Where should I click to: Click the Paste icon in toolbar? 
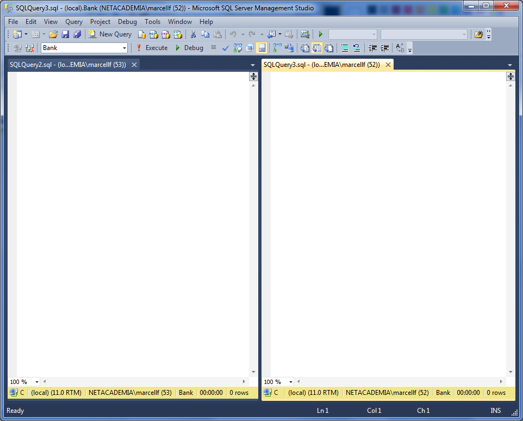pyautogui.click(x=217, y=34)
